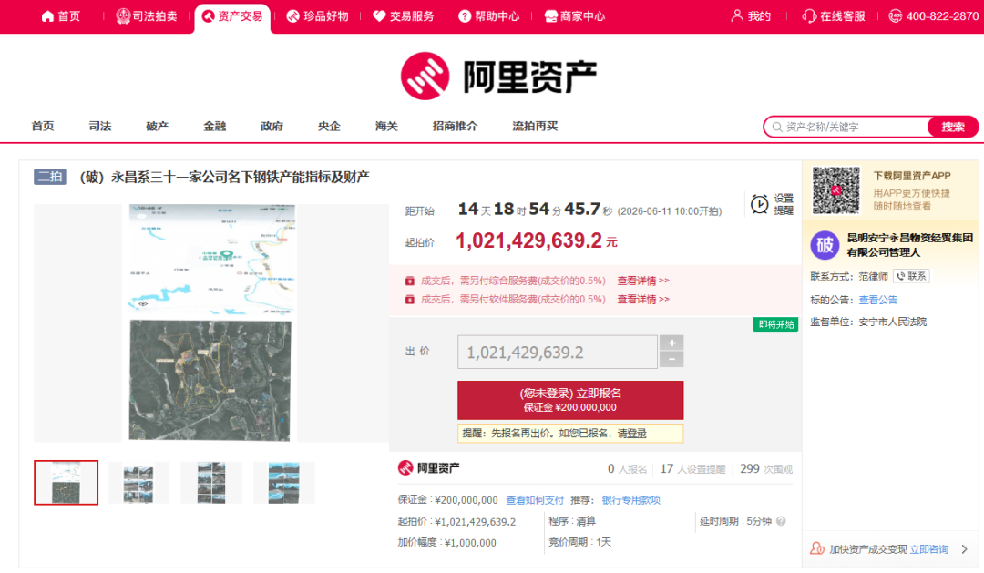
Task: Open the 海关 category
Action: click(386, 126)
